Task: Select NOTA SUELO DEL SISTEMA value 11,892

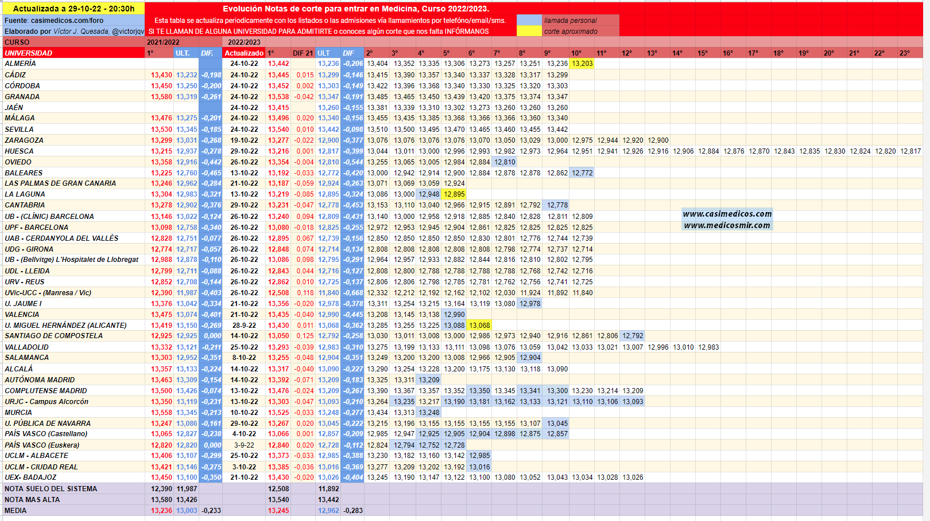Action: coord(328,489)
